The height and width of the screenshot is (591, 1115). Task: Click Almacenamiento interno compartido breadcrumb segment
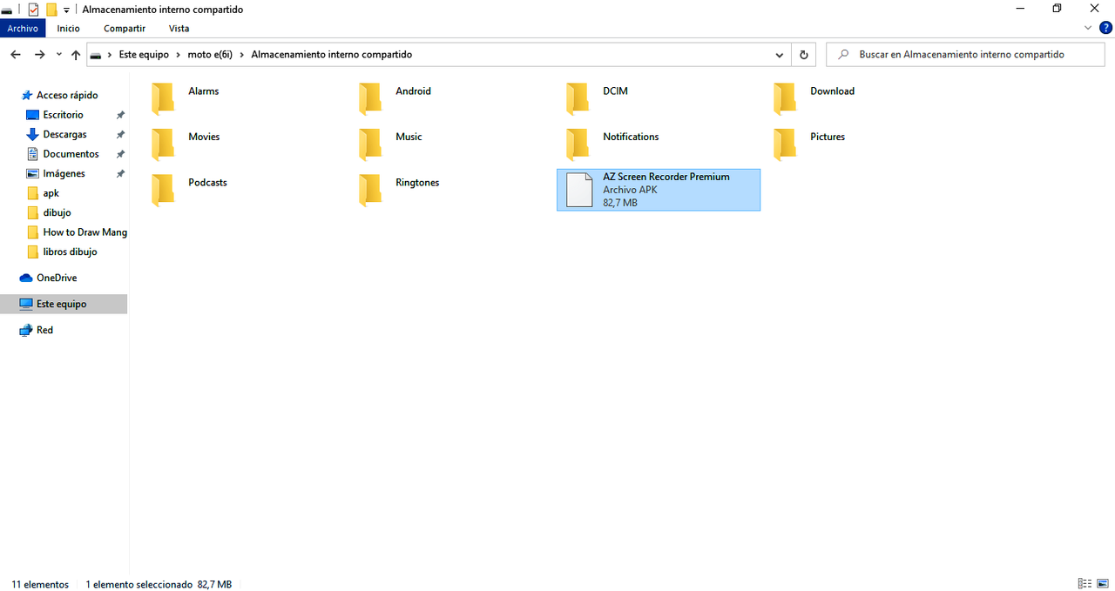(331, 54)
